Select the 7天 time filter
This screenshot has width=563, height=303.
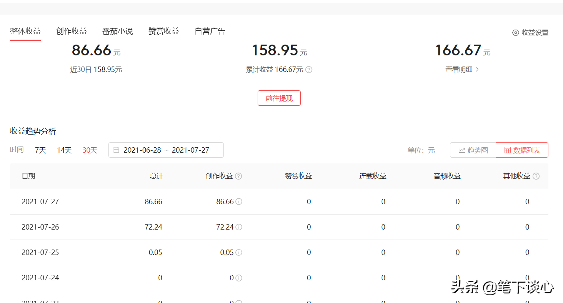tap(40, 150)
